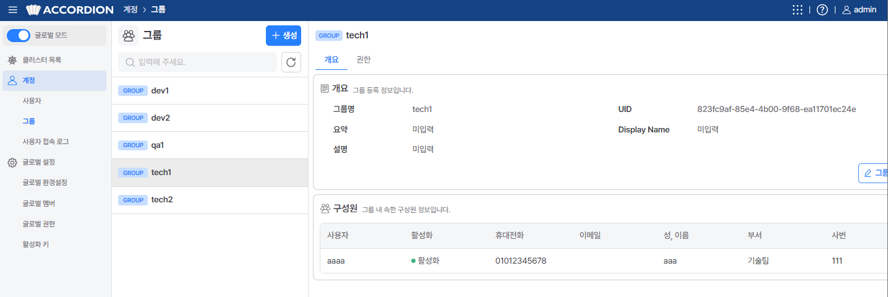Focus the group search input field

tap(197, 62)
